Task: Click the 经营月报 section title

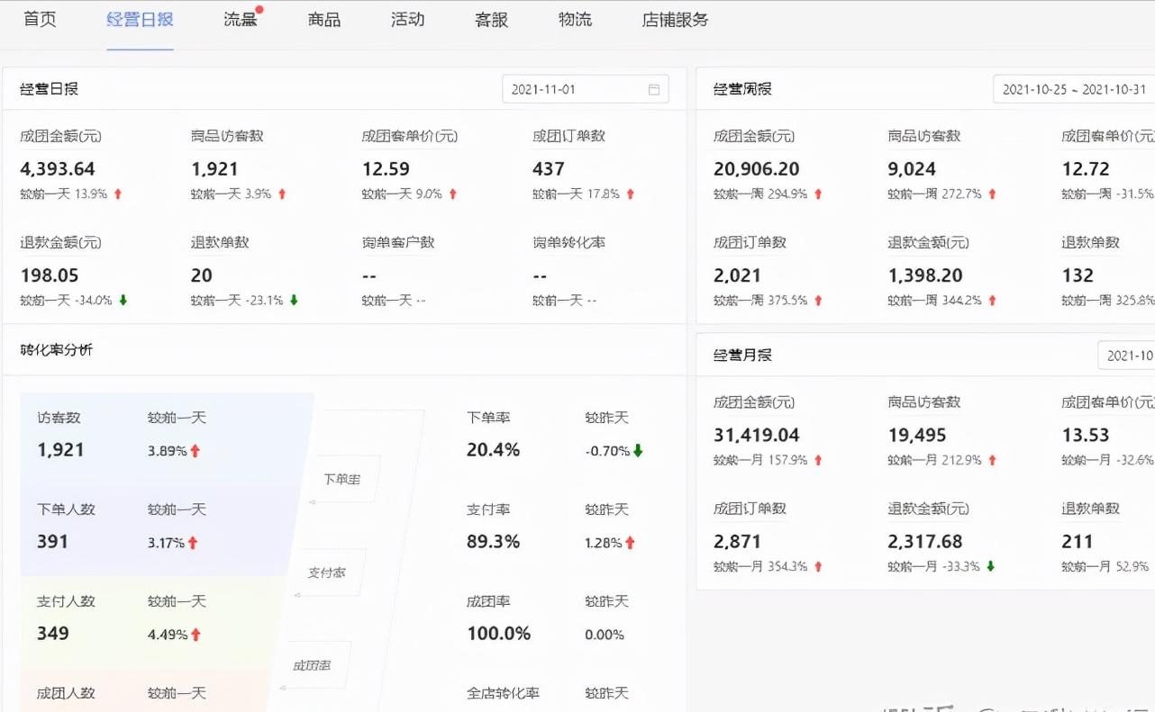Action: click(x=742, y=355)
